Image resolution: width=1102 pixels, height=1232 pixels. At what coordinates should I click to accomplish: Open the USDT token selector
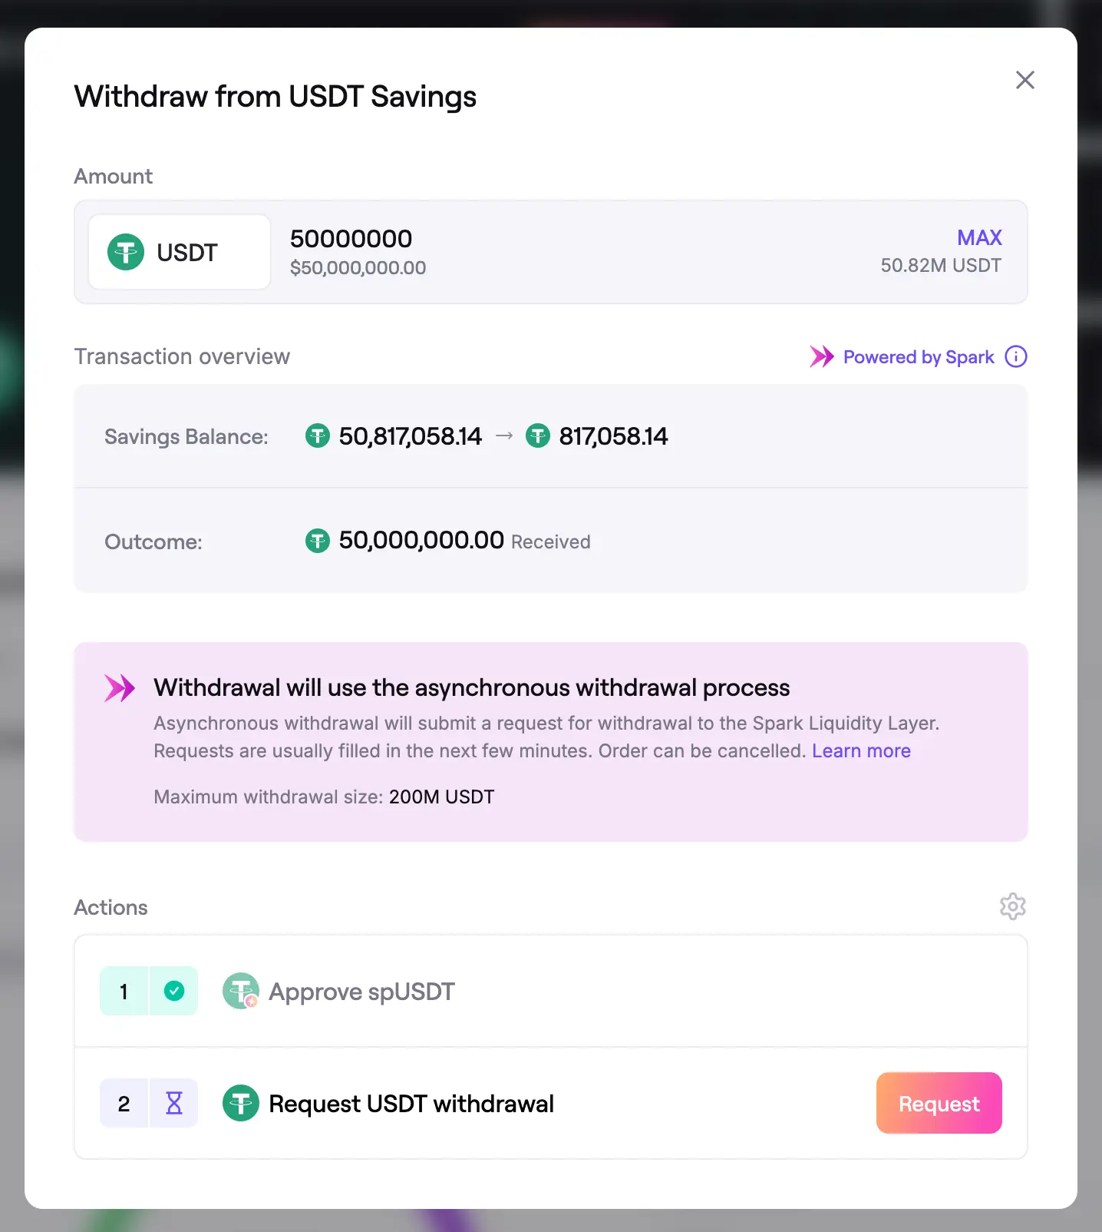pos(180,252)
